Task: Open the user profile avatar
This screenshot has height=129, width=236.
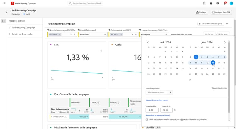Action: pos(232,3)
